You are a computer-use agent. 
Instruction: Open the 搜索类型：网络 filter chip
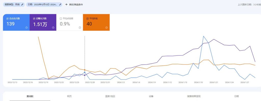tap(14, 5)
